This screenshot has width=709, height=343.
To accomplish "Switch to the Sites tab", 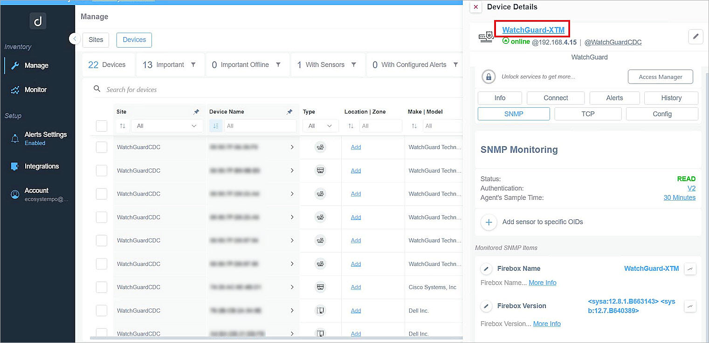I will pos(96,40).
